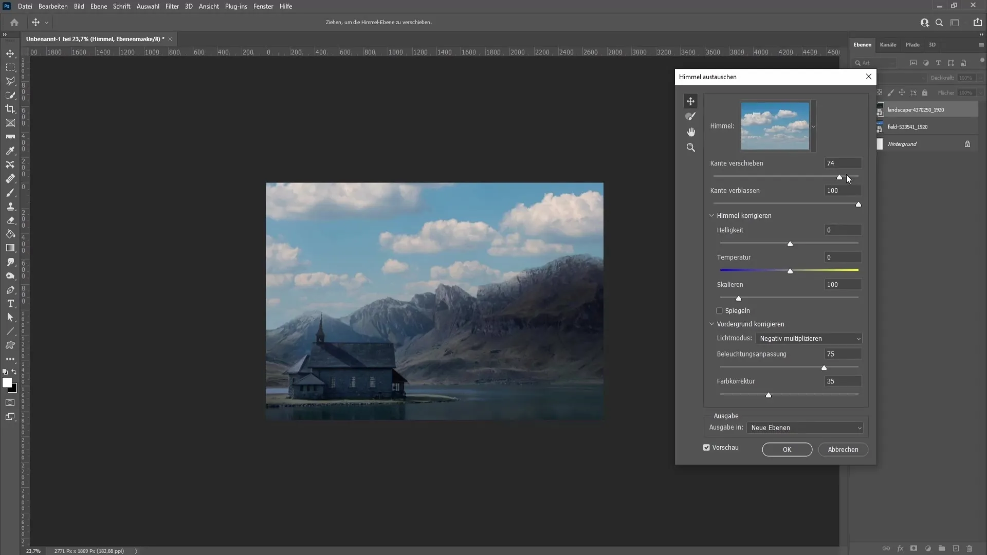This screenshot has height=555, width=987.
Task: Select the Path Selection tool
Action: point(10,318)
